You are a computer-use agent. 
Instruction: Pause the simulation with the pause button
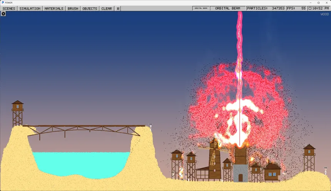point(118,8)
